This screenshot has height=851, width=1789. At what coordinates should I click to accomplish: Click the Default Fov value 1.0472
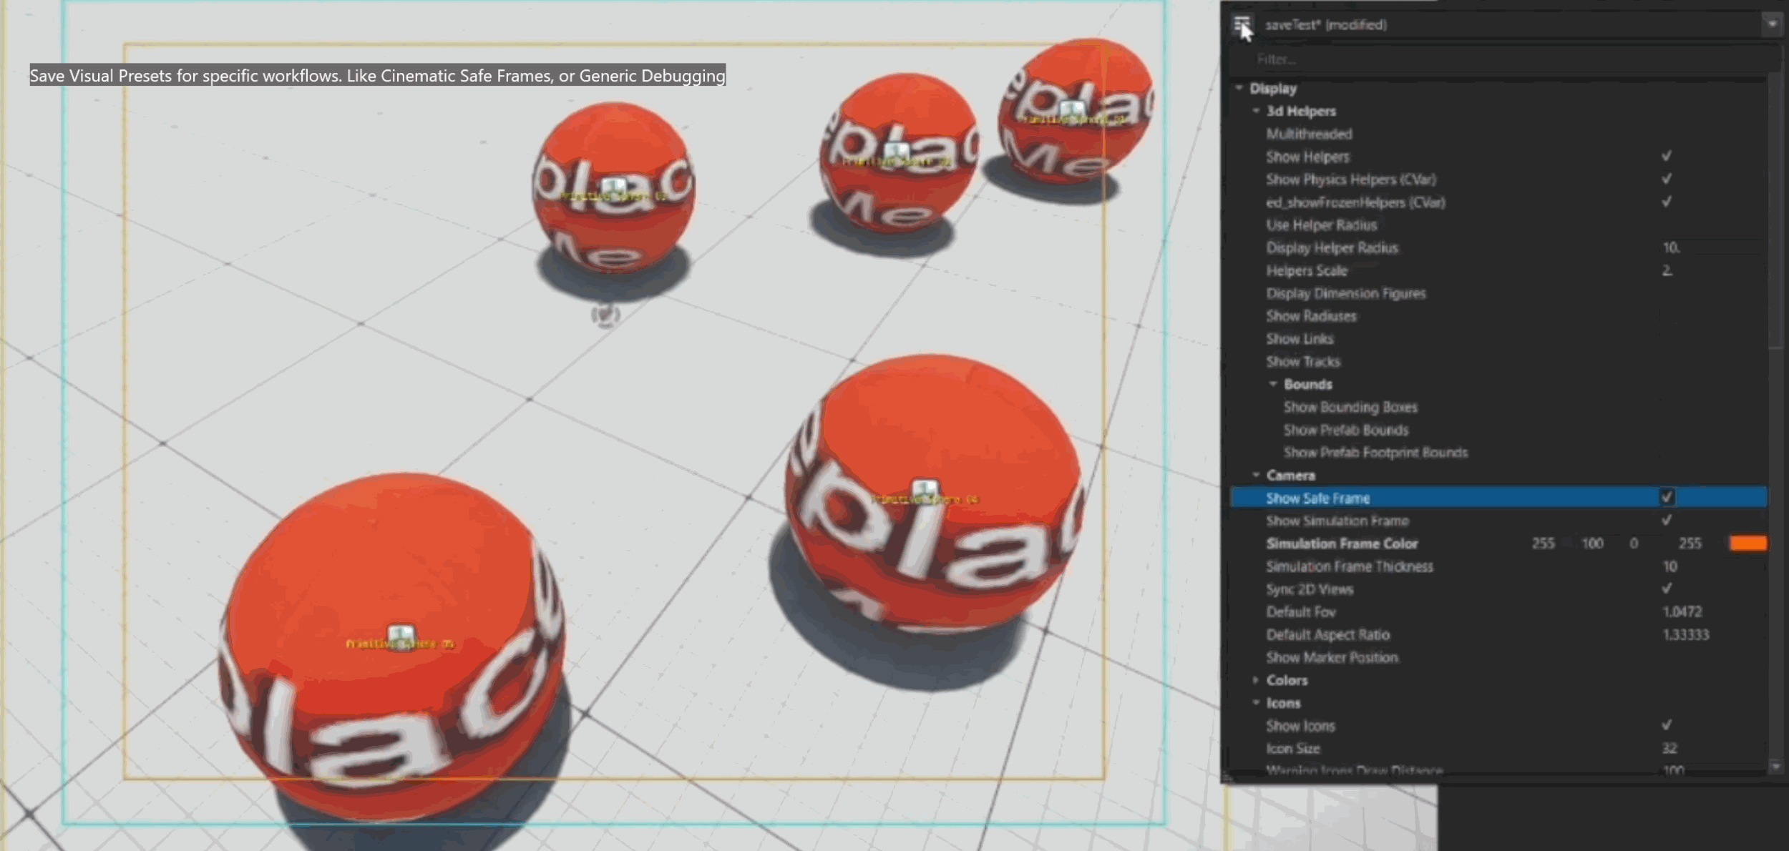[1682, 611]
